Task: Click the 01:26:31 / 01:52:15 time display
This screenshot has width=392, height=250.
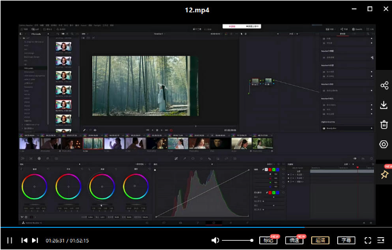Action: [x=67, y=241]
